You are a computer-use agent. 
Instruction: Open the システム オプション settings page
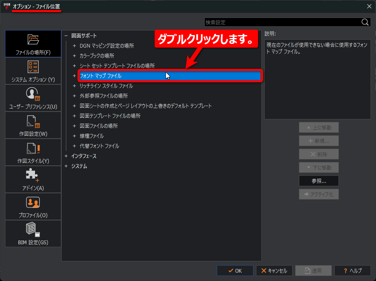pos(33,71)
